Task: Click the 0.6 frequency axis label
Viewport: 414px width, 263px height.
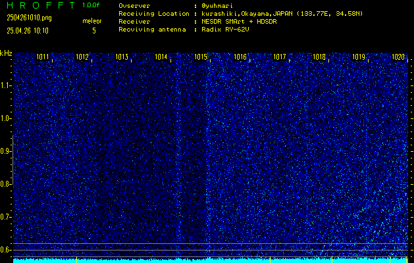Action: 5,250
